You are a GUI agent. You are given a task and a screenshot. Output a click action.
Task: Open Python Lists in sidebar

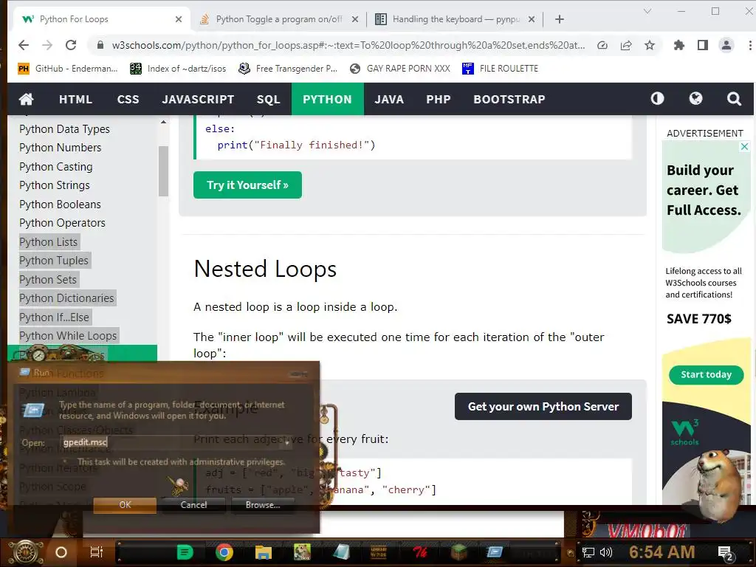click(48, 242)
